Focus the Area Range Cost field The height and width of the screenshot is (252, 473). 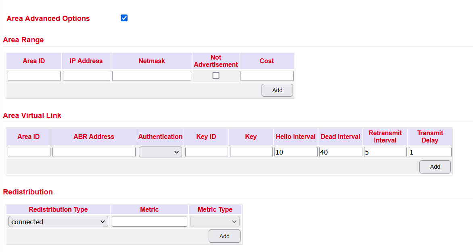click(x=267, y=76)
